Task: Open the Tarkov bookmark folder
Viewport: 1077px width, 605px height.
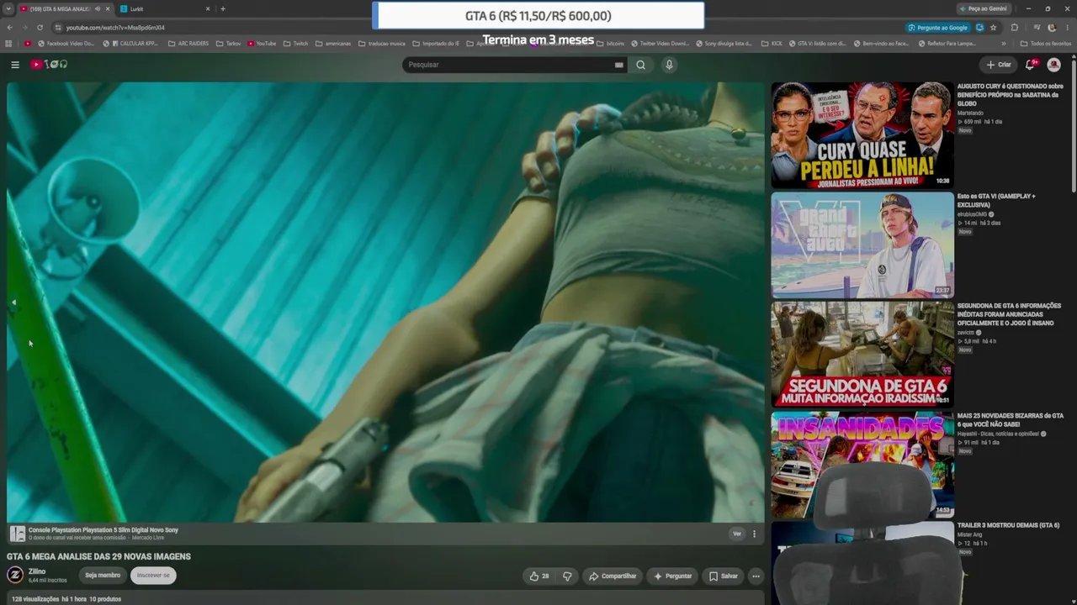Action: click(x=228, y=44)
